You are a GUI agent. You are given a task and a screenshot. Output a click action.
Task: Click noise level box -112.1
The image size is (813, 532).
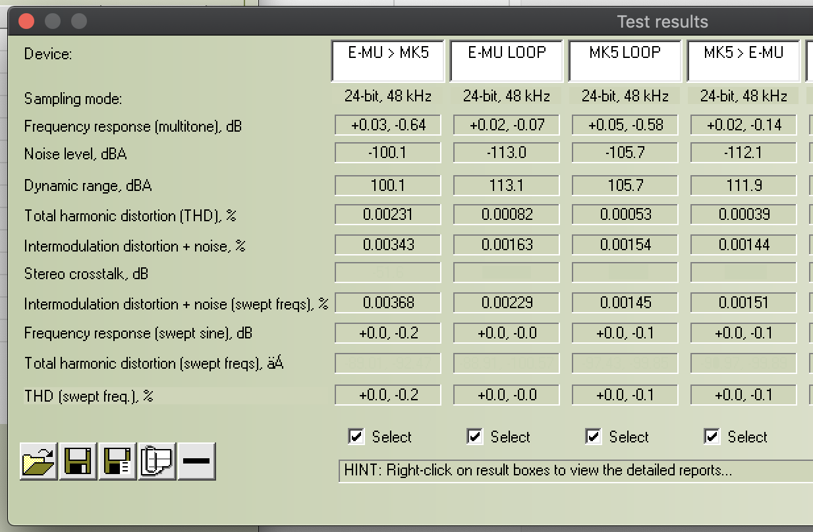tap(744, 153)
